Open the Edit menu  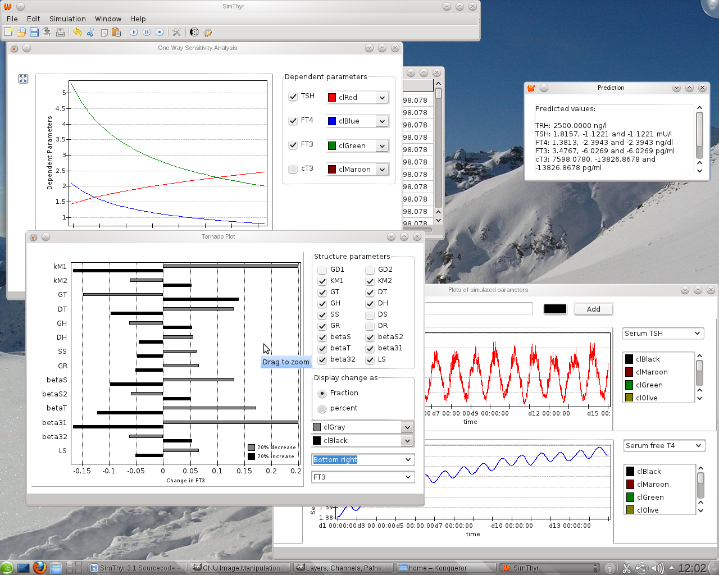pyautogui.click(x=33, y=19)
